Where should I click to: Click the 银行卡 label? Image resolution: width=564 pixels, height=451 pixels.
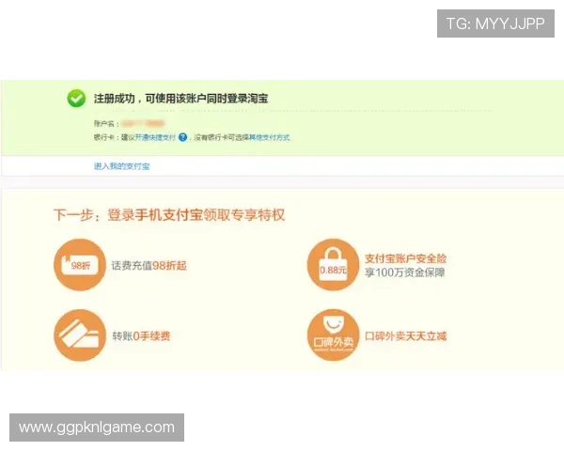[x=106, y=137]
